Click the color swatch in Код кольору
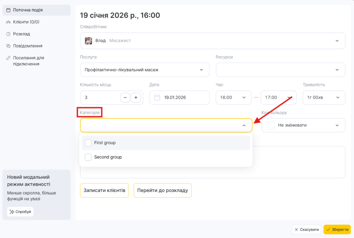This screenshot has width=354, height=238. click(x=270, y=125)
